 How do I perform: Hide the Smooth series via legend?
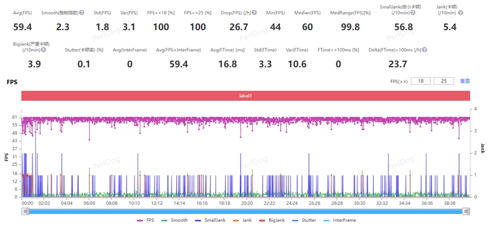pyautogui.click(x=175, y=220)
